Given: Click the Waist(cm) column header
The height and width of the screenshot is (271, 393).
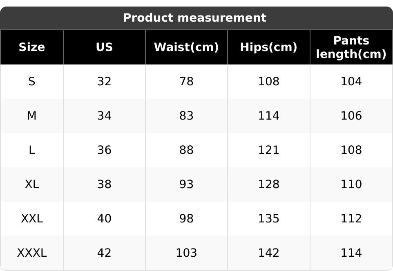Looking at the screenshot, I should 186,47.
